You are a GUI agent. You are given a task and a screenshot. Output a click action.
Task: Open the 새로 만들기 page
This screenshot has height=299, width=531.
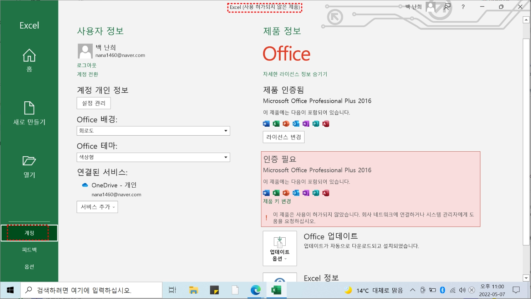pyautogui.click(x=29, y=113)
